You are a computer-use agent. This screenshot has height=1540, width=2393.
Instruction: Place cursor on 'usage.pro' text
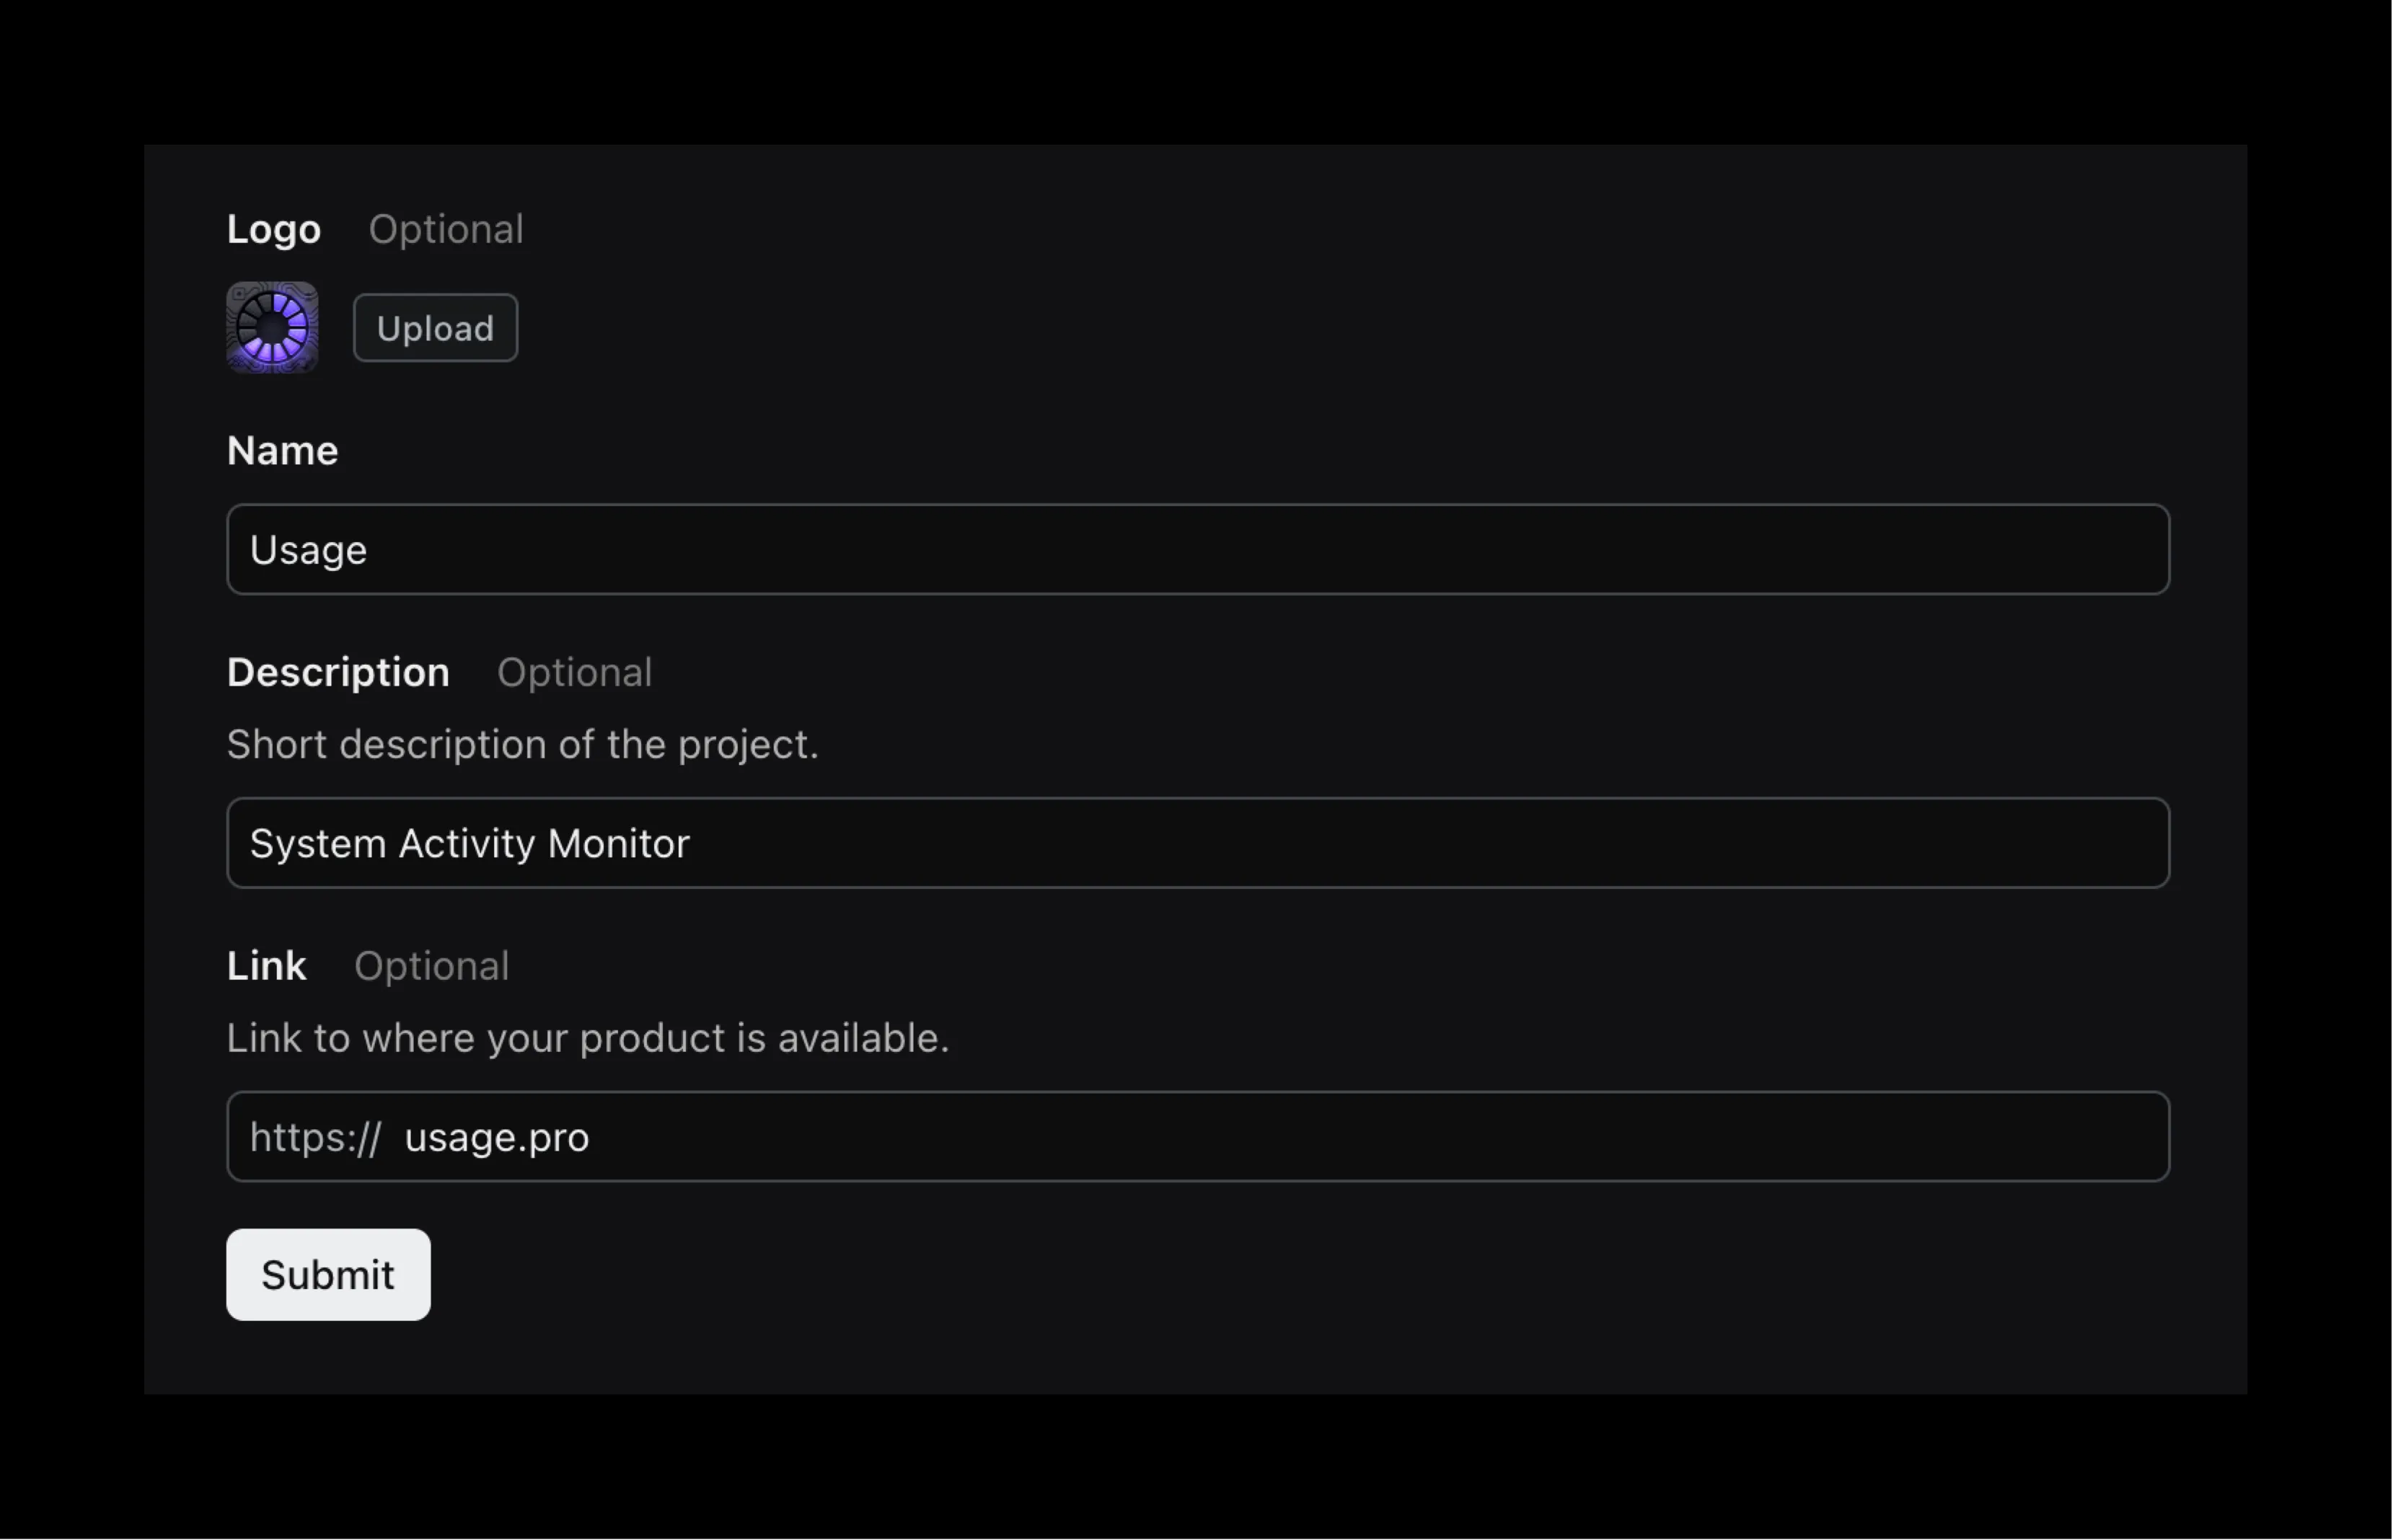(x=496, y=1138)
